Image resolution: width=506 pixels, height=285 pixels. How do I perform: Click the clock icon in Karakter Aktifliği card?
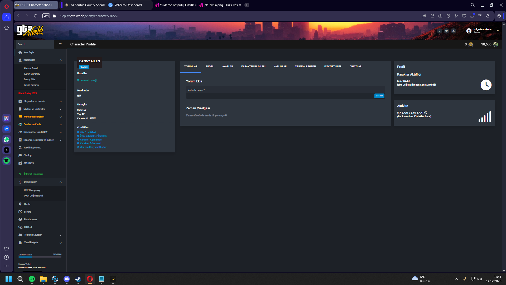point(486,85)
